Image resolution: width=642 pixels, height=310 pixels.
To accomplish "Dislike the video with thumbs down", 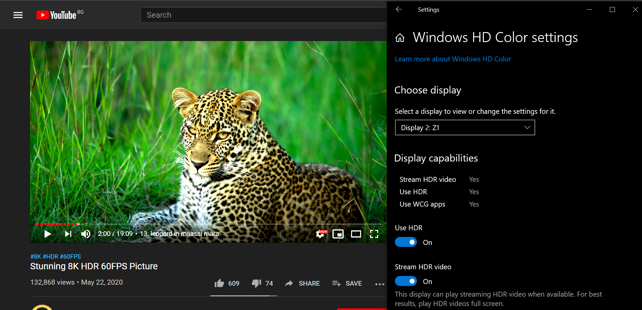I will (x=256, y=283).
